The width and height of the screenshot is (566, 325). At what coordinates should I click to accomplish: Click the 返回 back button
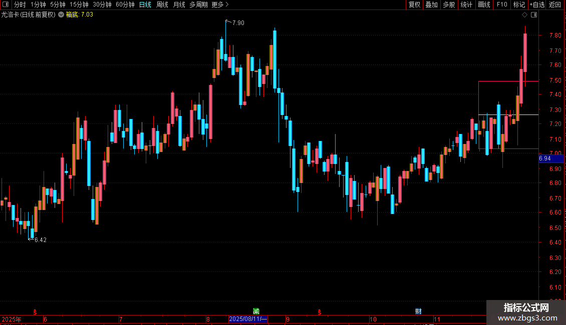pyautogui.click(x=555, y=4)
